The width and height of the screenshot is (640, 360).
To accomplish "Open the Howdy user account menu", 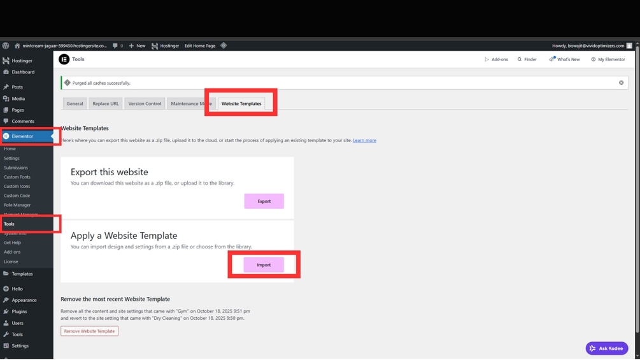I will click(x=592, y=46).
